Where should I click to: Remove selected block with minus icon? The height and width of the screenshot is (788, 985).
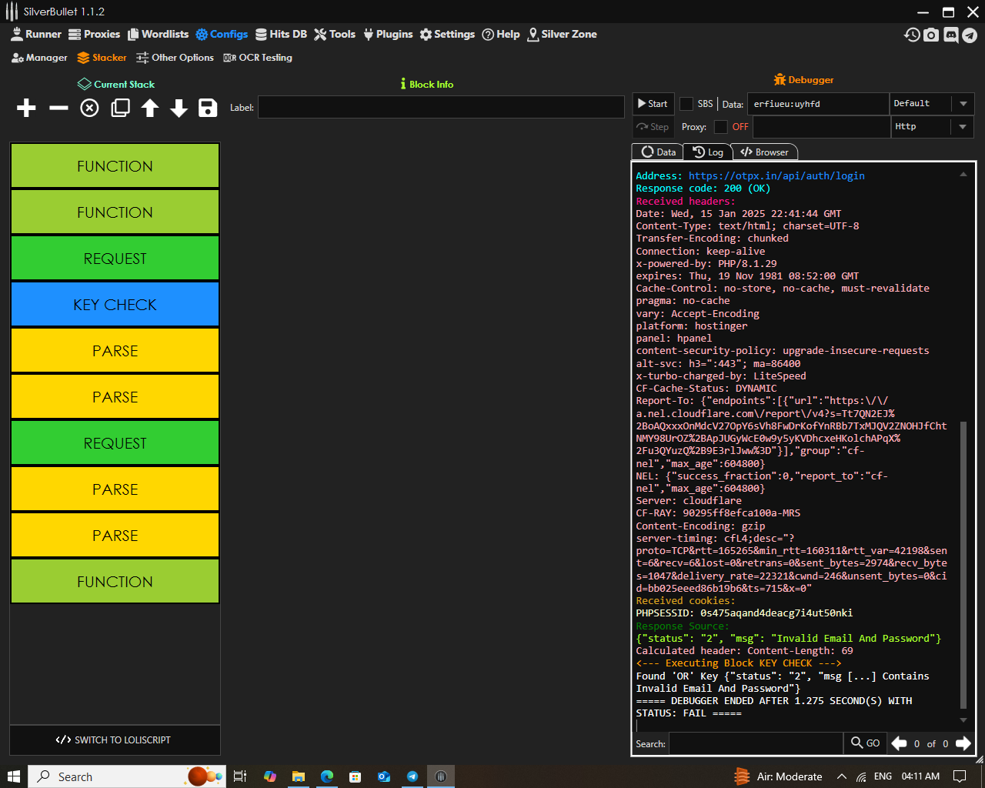point(58,108)
